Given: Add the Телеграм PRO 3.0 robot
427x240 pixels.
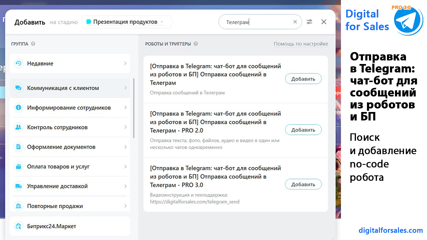Looking at the screenshot, I should tap(303, 184).
